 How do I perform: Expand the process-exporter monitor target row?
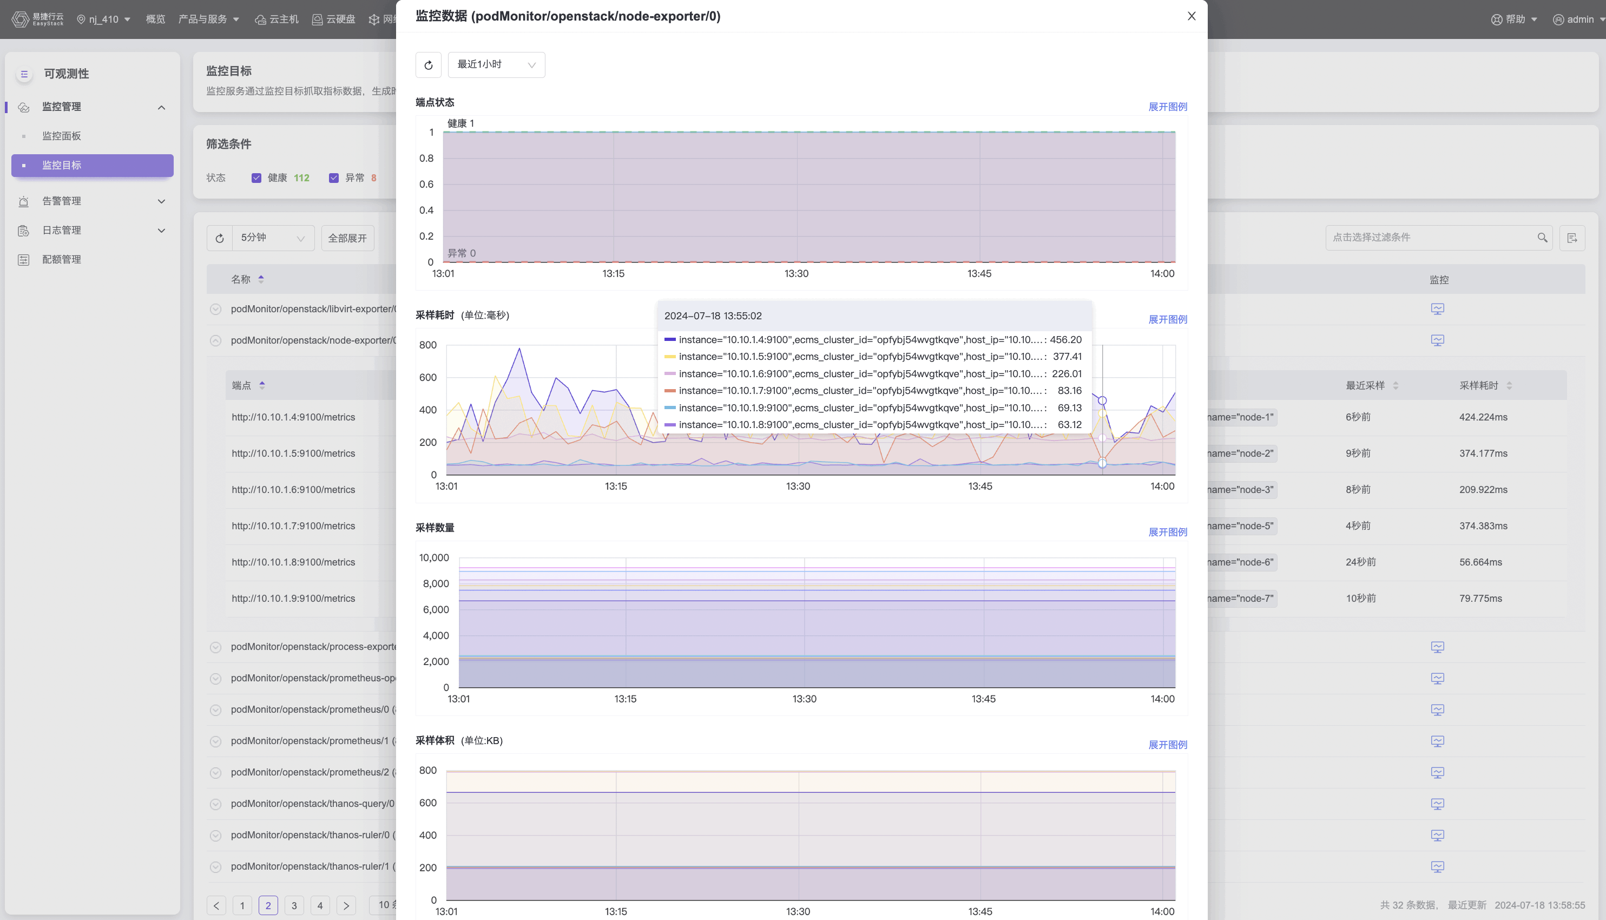coord(215,647)
